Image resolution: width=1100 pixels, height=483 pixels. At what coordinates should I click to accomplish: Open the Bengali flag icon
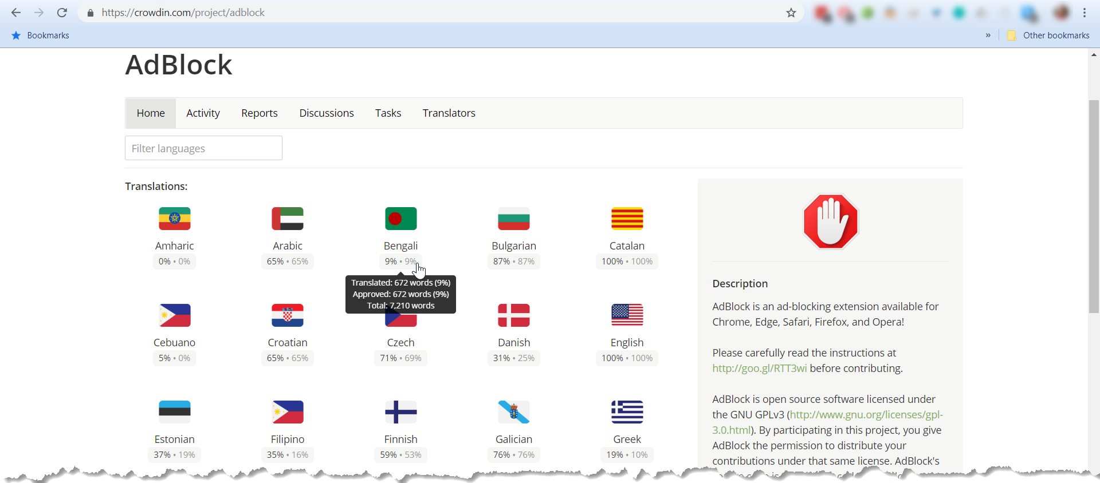400,219
